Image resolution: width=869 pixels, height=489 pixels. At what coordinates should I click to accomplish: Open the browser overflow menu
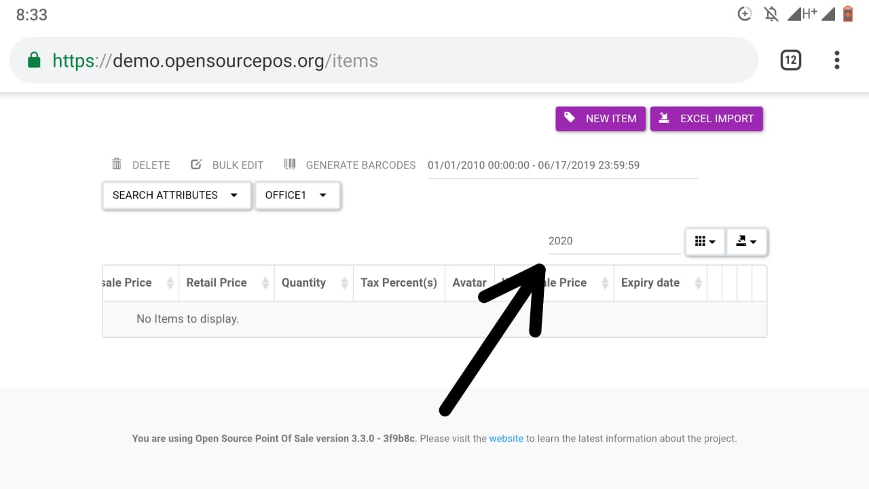click(x=836, y=60)
